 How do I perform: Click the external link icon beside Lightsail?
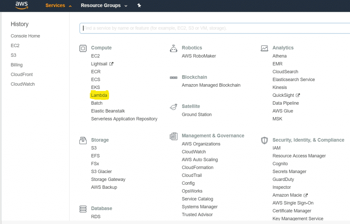[x=112, y=63]
